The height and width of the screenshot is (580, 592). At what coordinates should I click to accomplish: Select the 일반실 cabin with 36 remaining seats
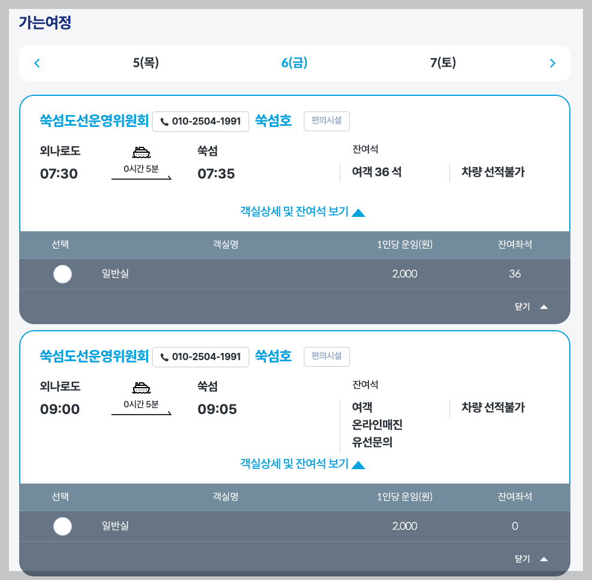click(62, 274)
